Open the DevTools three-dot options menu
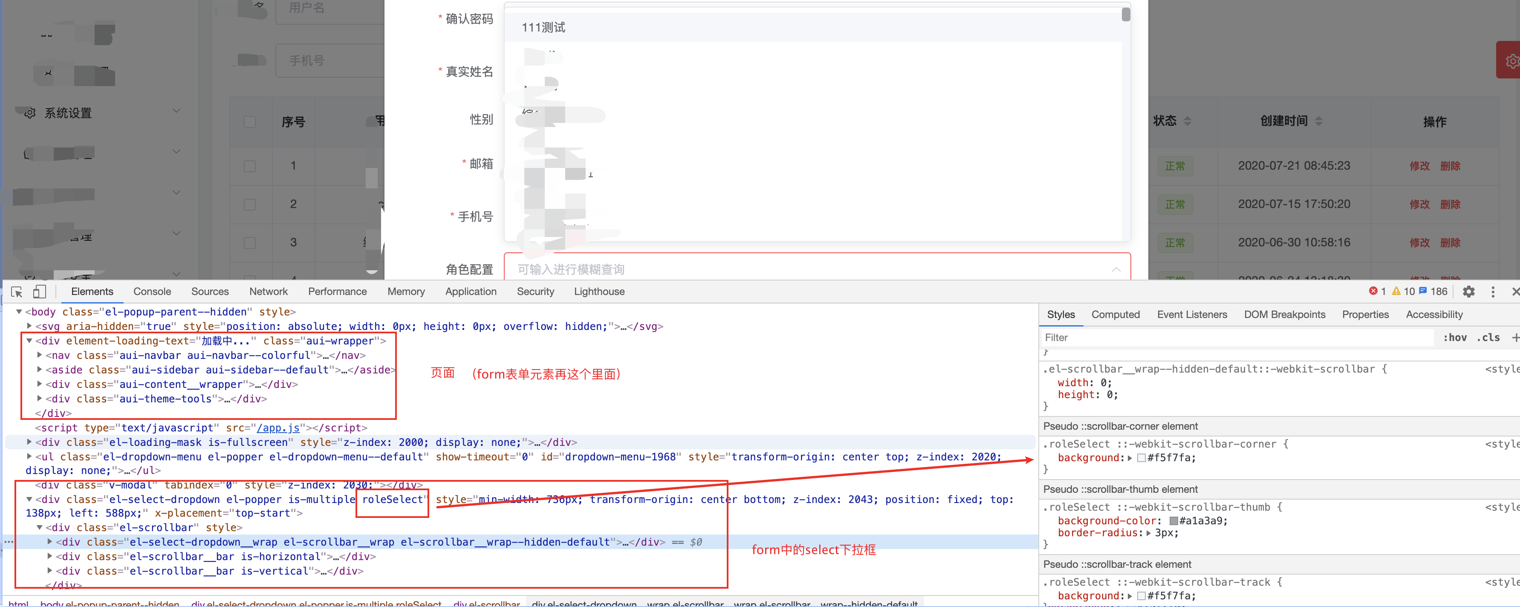This screenshot has width=1520, height=607. [x=1493, y=292]
